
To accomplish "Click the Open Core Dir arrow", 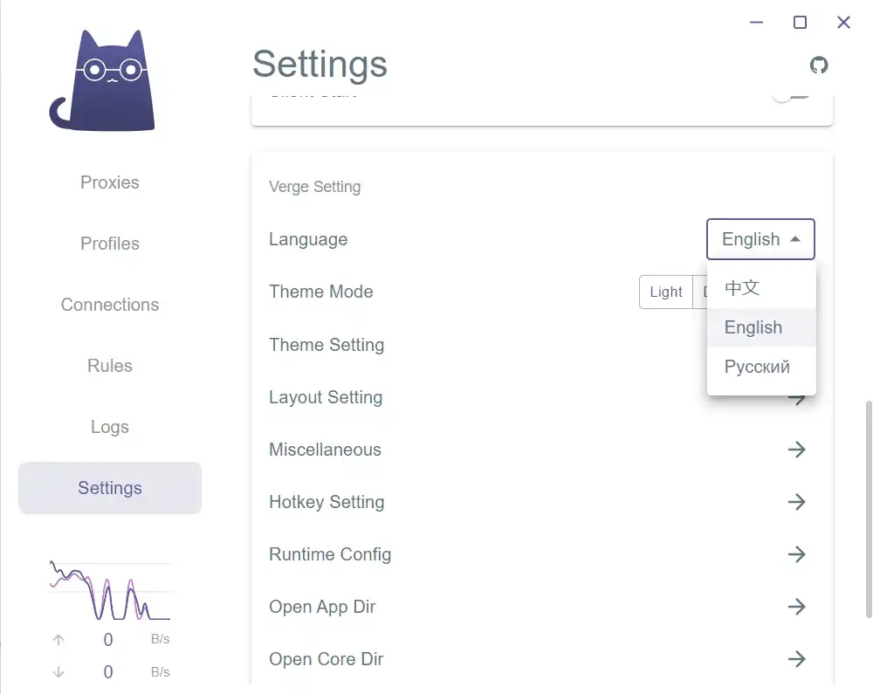I will point(796,659).
